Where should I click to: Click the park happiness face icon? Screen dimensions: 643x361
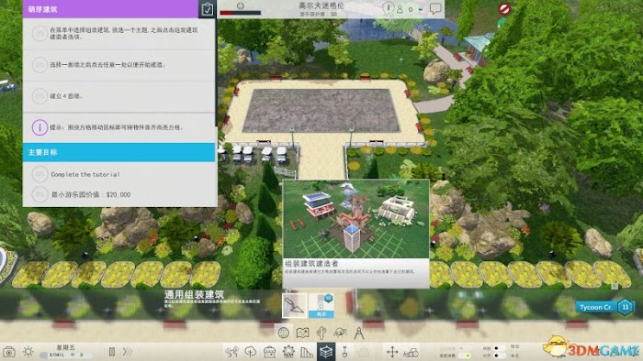pyautogui.click(x=241, y=5)
